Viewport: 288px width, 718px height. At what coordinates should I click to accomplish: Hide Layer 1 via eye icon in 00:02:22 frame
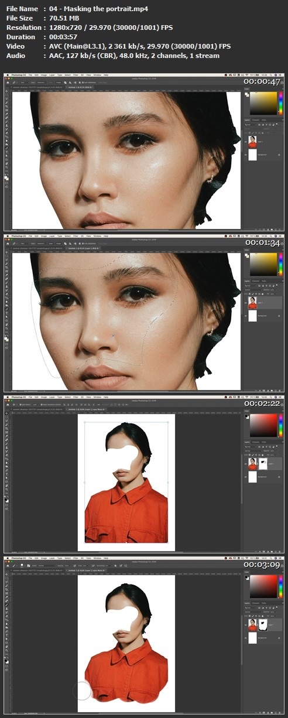[246, 464]
